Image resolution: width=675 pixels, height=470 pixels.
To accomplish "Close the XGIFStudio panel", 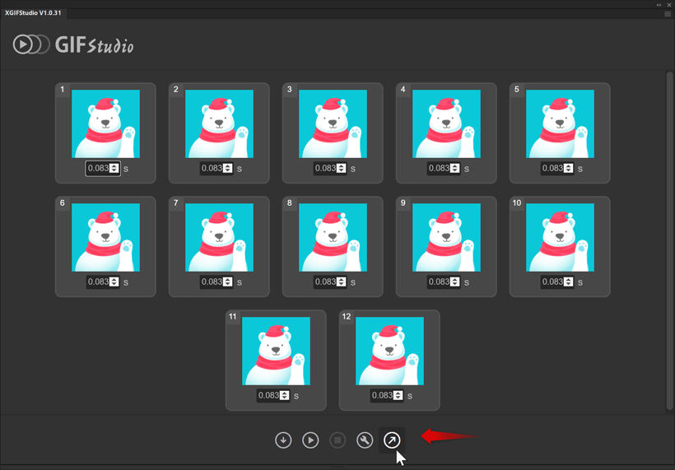I will [669, 5].
